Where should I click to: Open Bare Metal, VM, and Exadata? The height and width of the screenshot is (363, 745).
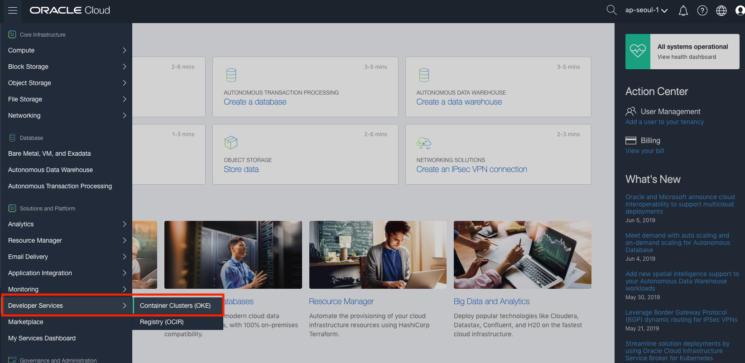(66, 153)
